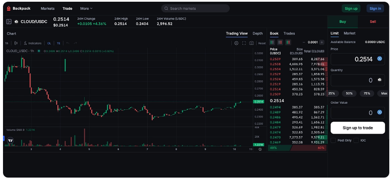Enable the IOC checkbox
This screenshot has width=391, height=181.
356,140
